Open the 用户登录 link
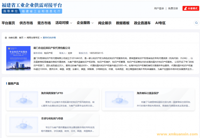The width and height of the screenshot is (200, 138). pyautogui.click(x=159, y=9)
